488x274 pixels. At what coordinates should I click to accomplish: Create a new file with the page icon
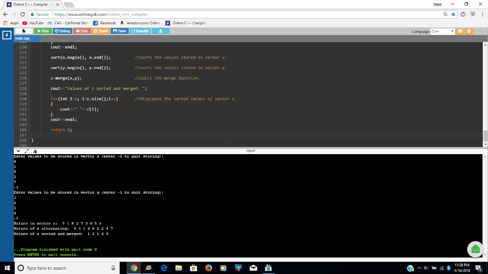click(x=24, y=31)
